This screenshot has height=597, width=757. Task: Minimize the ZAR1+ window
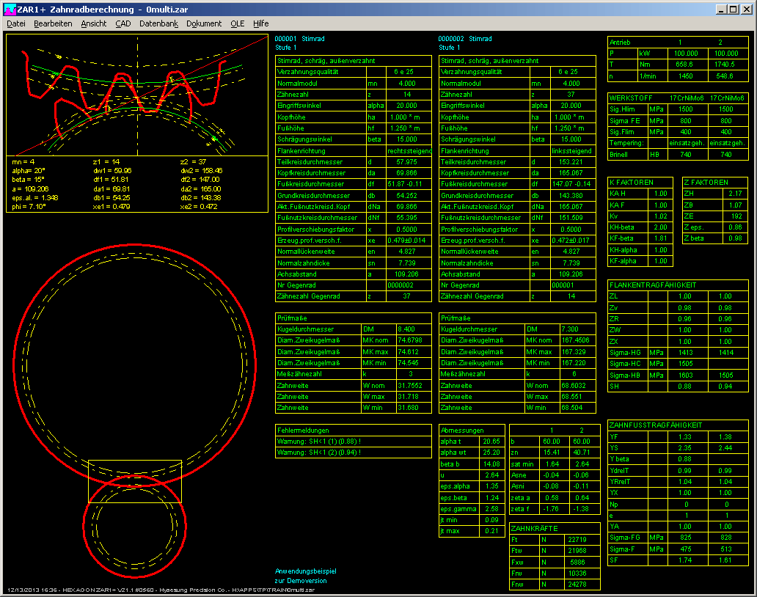722,10
